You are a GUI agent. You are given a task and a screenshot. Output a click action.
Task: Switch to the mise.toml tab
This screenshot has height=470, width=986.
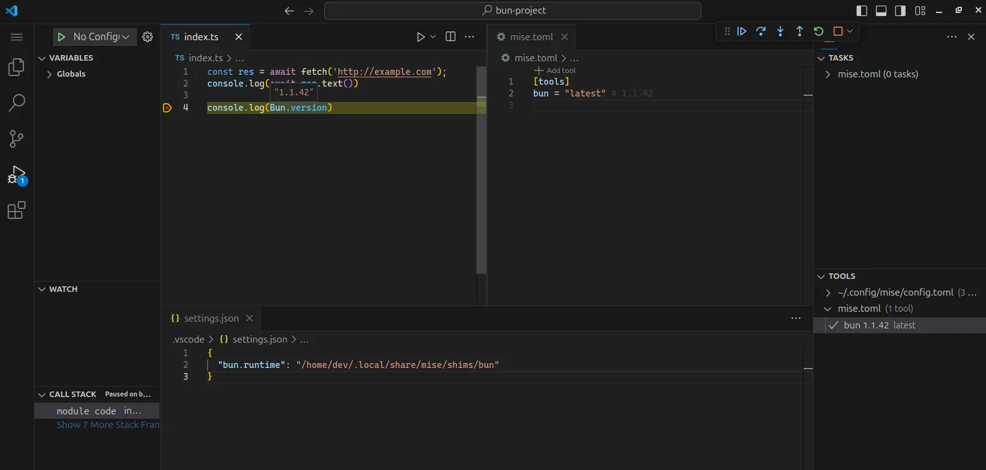pos(531,37)
